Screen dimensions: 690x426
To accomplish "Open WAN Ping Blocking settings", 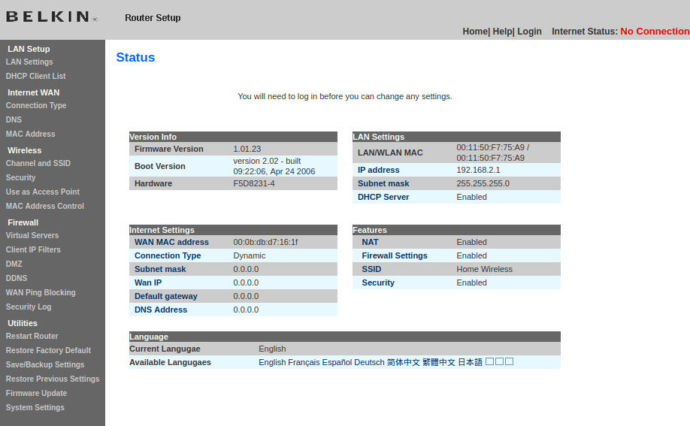I will pyautogui.click(x=41, y=293).
